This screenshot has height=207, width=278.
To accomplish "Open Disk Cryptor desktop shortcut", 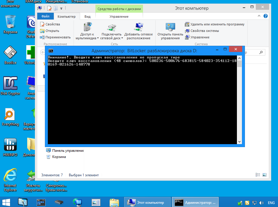I will (x=10, y=85).
